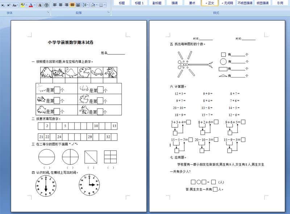Click the enclosed character icon
Image resolution: width=290 pixels, height=214 pixels.
click(x=46, y=5)
